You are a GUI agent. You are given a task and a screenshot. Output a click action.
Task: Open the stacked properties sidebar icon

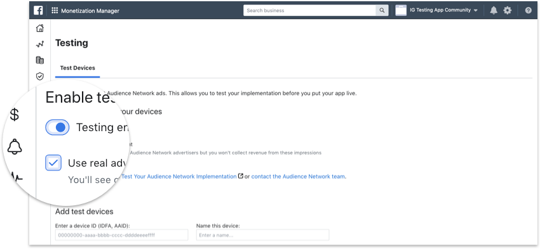[x=40, y=60]
